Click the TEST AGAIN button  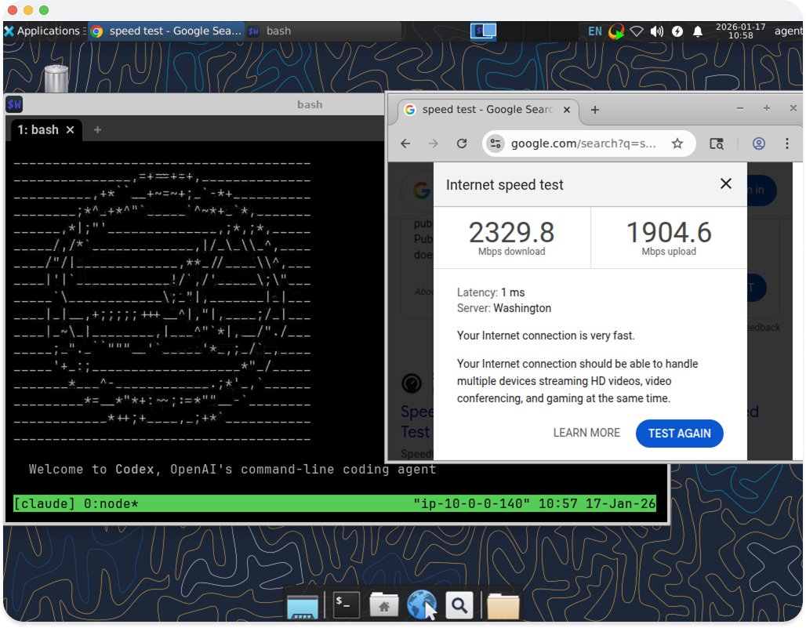coord(680,434)
